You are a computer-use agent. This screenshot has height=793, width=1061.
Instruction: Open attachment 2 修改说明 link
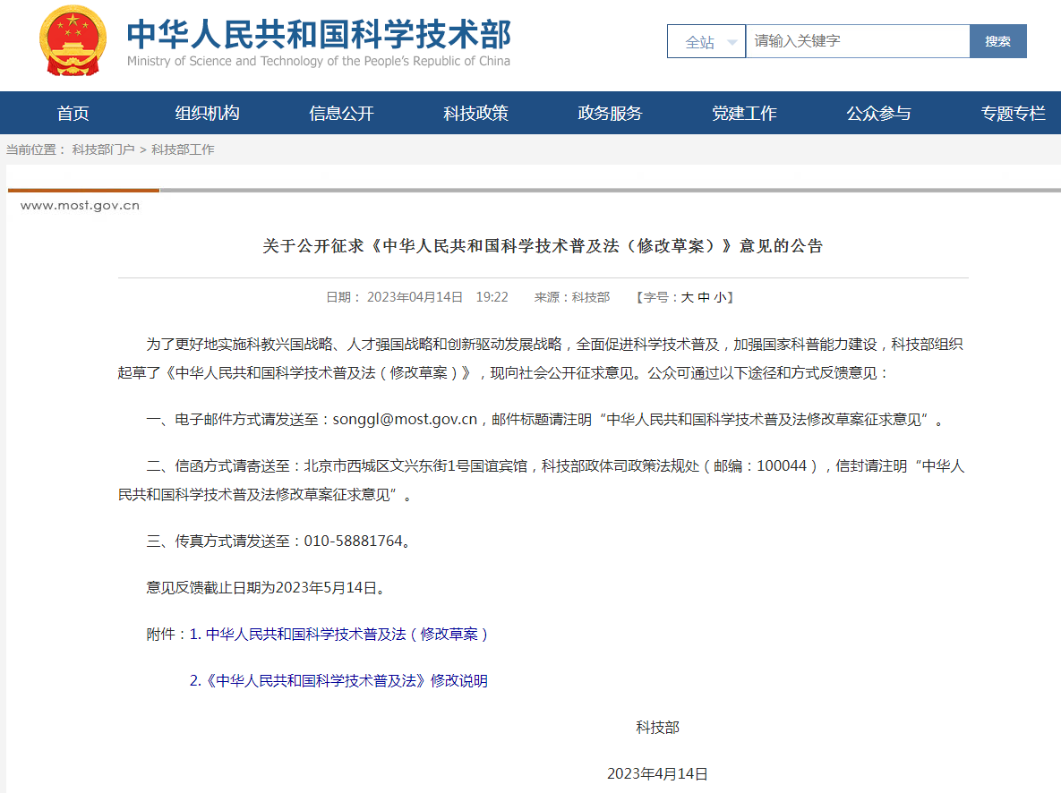pyautogui.click(x=339, y=681)
